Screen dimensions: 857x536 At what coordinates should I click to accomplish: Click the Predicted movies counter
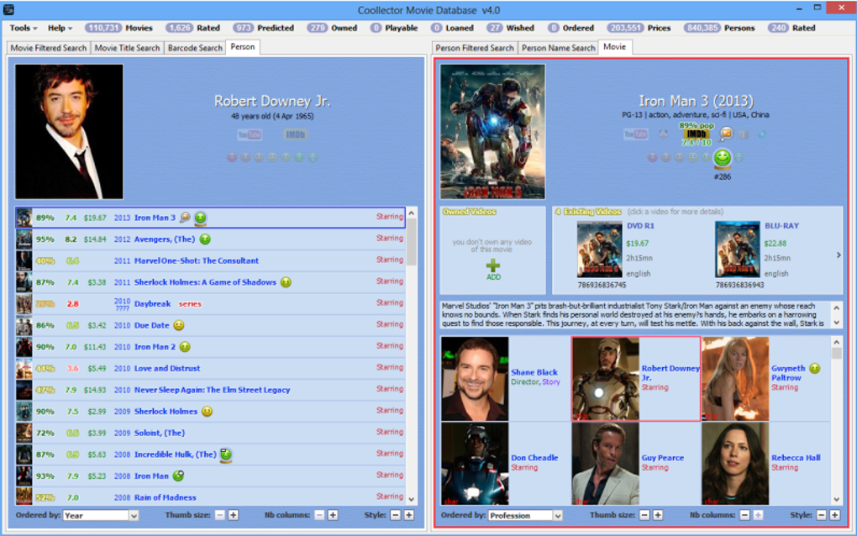pos(264,28)
